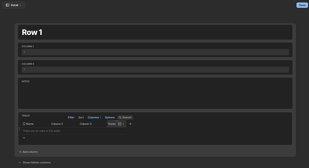Click the Row 1 title field
Viewport: 309px width, 168px height.
[x=155, y=32]
